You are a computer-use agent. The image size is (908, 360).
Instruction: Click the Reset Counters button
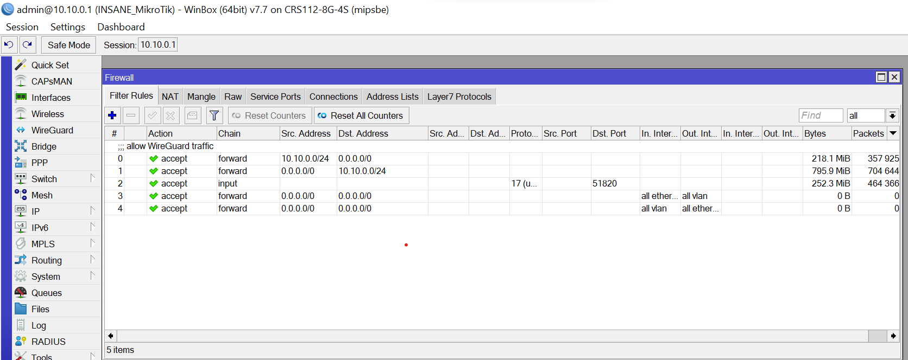tap(270, 115)
